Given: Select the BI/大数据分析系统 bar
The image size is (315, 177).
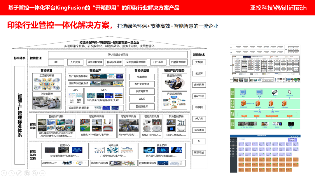Looking at the screenshot, I should point(118,54).
